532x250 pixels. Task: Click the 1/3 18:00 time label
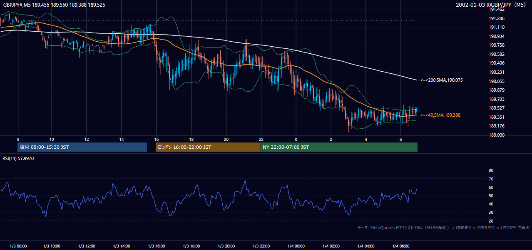pyautogui.click(x=191, y=246)
